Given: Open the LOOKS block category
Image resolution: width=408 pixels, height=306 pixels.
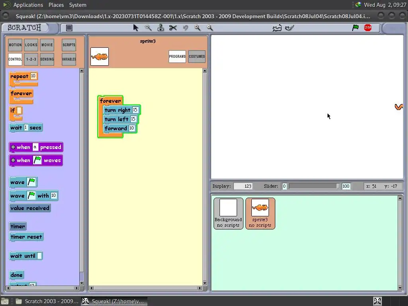Looking at the screenshot, I should coord(31,45).
